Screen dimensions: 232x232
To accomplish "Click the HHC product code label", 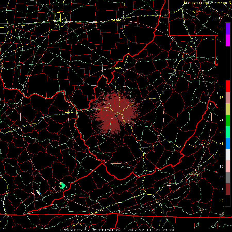I will (226, 15).
